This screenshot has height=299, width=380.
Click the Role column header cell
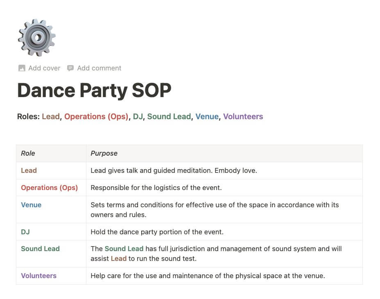[x=51, y=153]
